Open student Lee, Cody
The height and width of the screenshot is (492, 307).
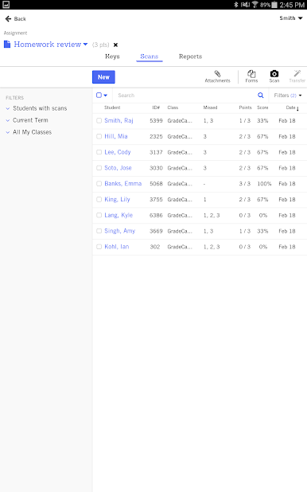118,152
